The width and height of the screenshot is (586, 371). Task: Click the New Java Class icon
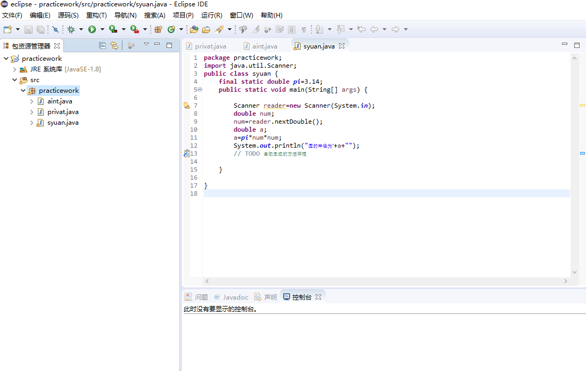tap(171, 29)
